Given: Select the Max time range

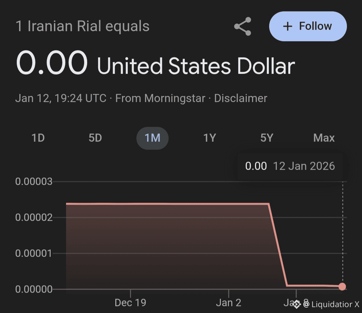Looking at the screenshot, I should 324,138.
